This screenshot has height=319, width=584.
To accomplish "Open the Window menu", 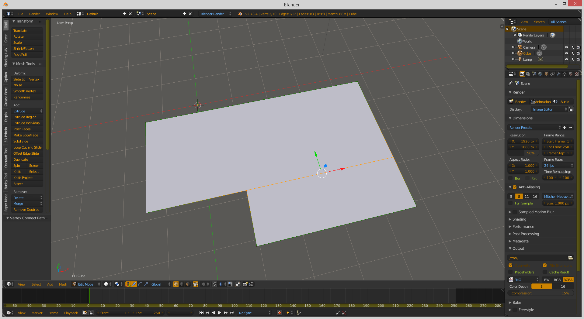I will (52, 14).
